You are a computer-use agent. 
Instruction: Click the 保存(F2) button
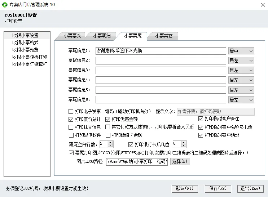point(218,189)
